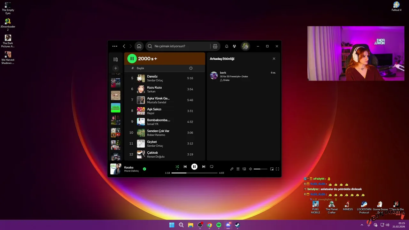Image resolution: width=409 pixels, height=230 pixels.
Task: Open the connect-to-a-device icon
Action: (244, 169)
